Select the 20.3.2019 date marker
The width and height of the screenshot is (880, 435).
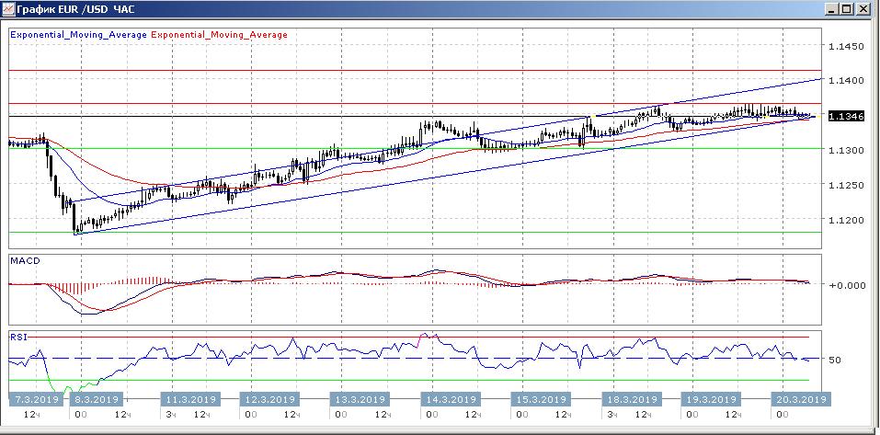(799, 400)
